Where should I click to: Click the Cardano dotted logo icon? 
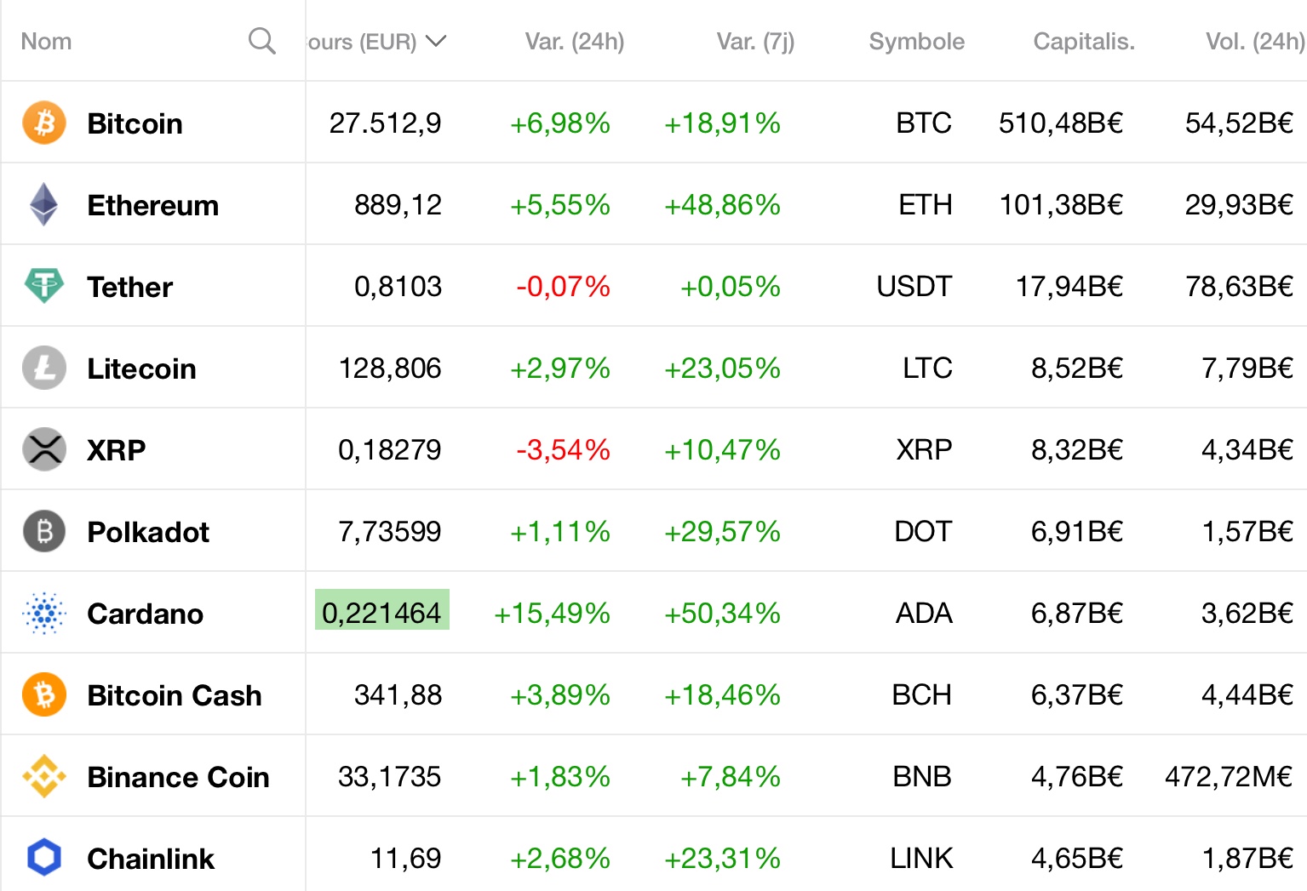click(44, 613)
